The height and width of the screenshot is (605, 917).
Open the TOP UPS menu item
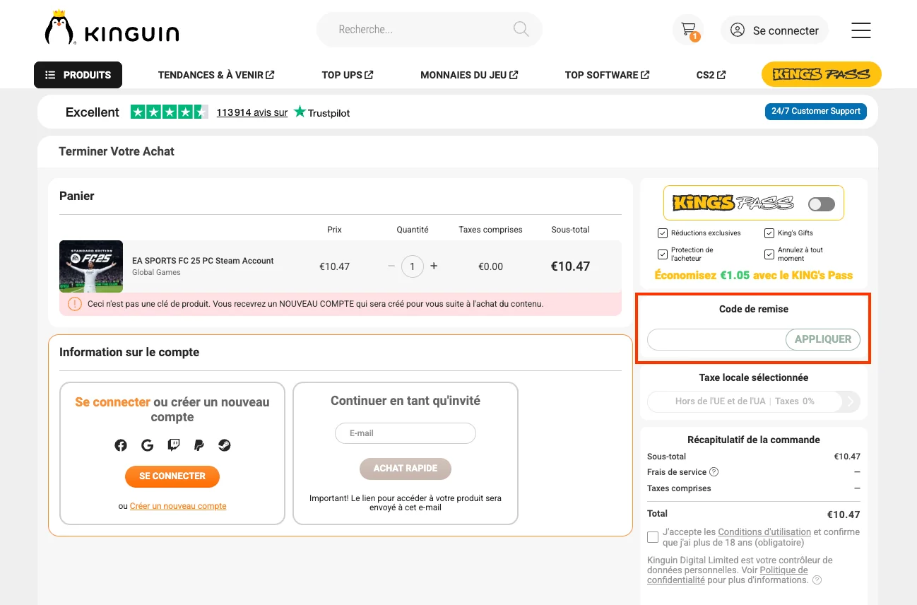[348, 75]
